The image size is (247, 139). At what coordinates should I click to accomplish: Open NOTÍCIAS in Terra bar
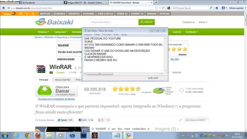45,14
